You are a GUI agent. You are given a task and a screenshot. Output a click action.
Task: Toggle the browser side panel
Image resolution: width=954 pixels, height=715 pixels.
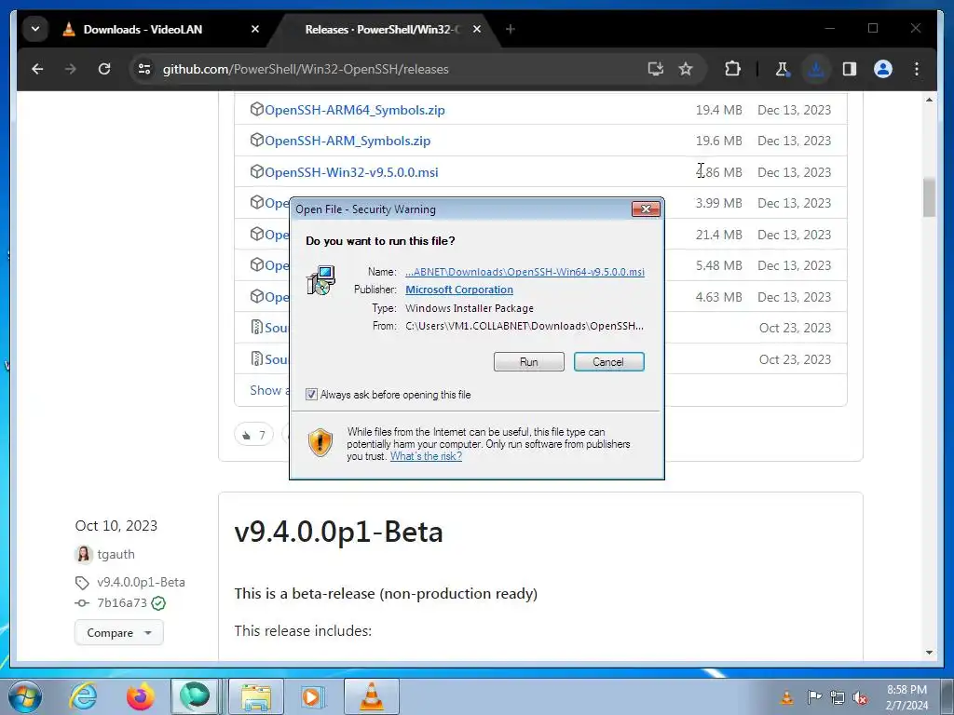click(x=850, y=69)
